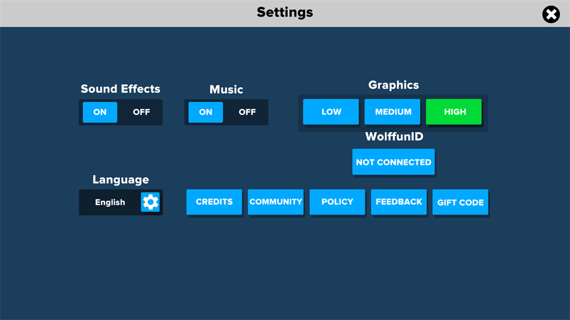
Task: Send FEEDBACK using its button
Action: [x=399, y=202]
